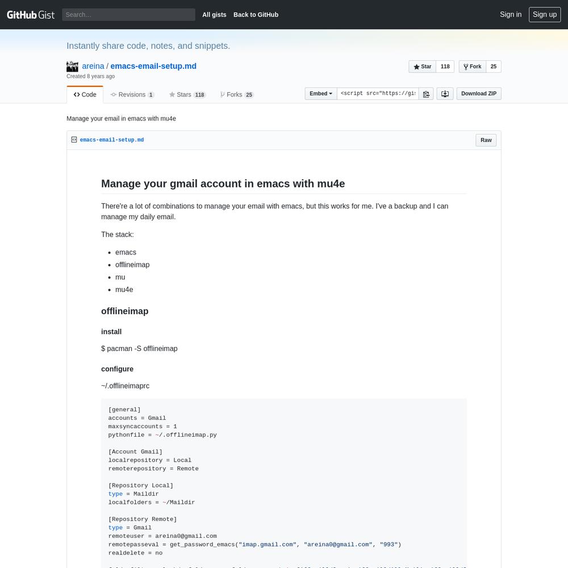Star this gist
Screen dimensions: 568x568
[423, 66]
